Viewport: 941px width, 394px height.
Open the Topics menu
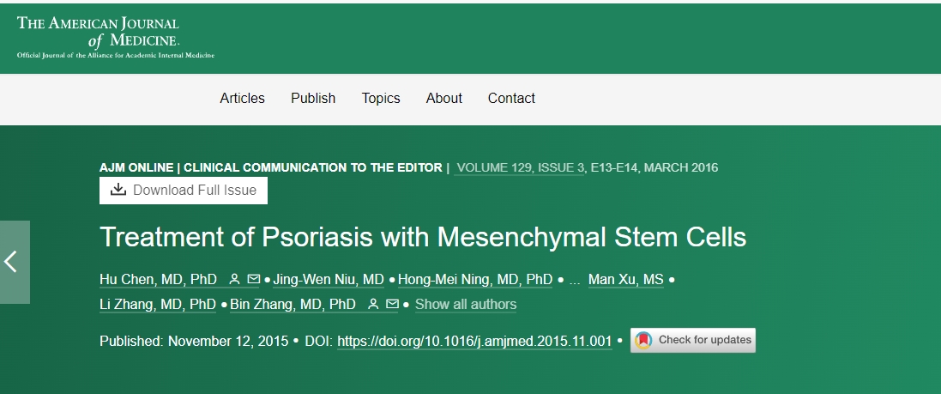(x=381, y=98)
